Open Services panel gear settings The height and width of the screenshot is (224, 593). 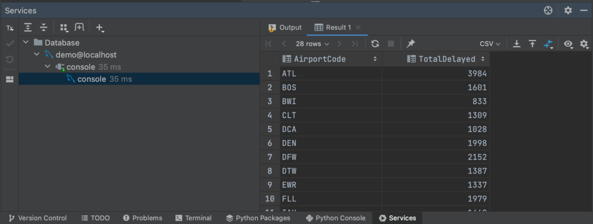(568, 10)
